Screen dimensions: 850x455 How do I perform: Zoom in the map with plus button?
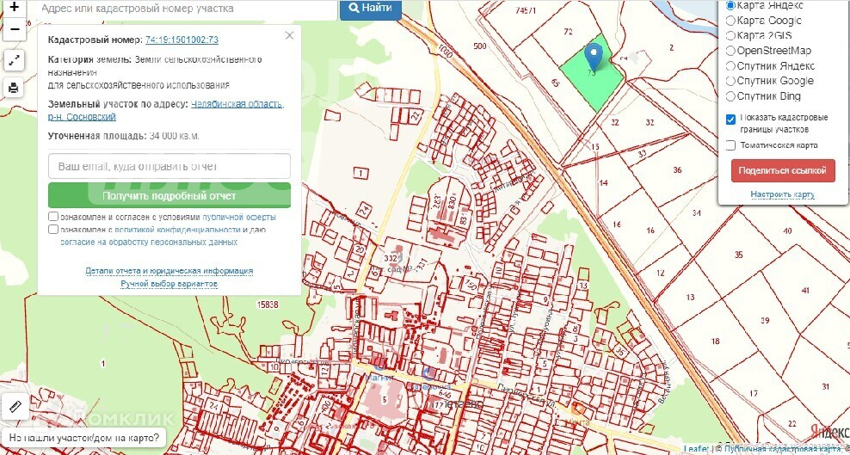coord(14,7)
